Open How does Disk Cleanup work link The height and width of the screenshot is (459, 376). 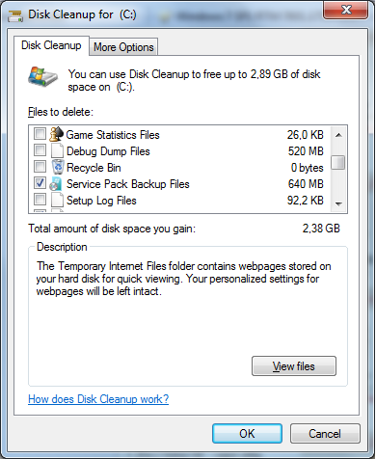click(98, 399)
